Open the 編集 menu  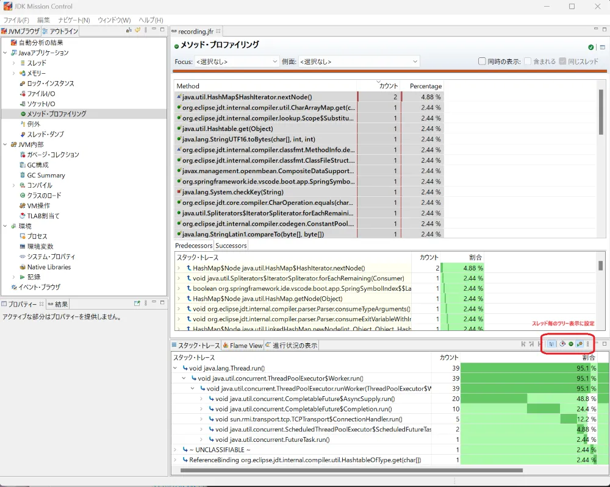[43, 20]
